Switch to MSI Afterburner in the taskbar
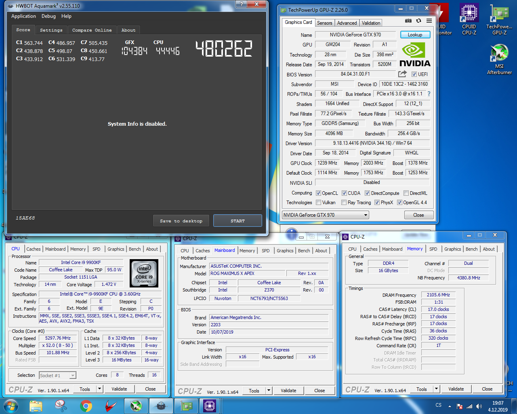Image resolution: width=517 pixels, height=414 pixels. (136, 406)
